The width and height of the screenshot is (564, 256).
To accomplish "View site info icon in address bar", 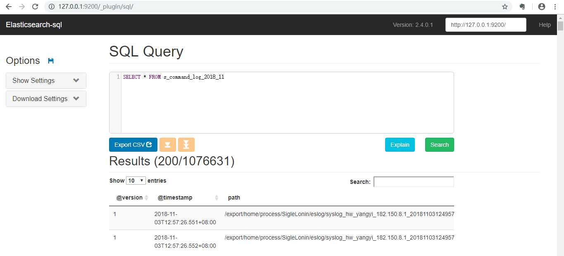I will [52, 7].
